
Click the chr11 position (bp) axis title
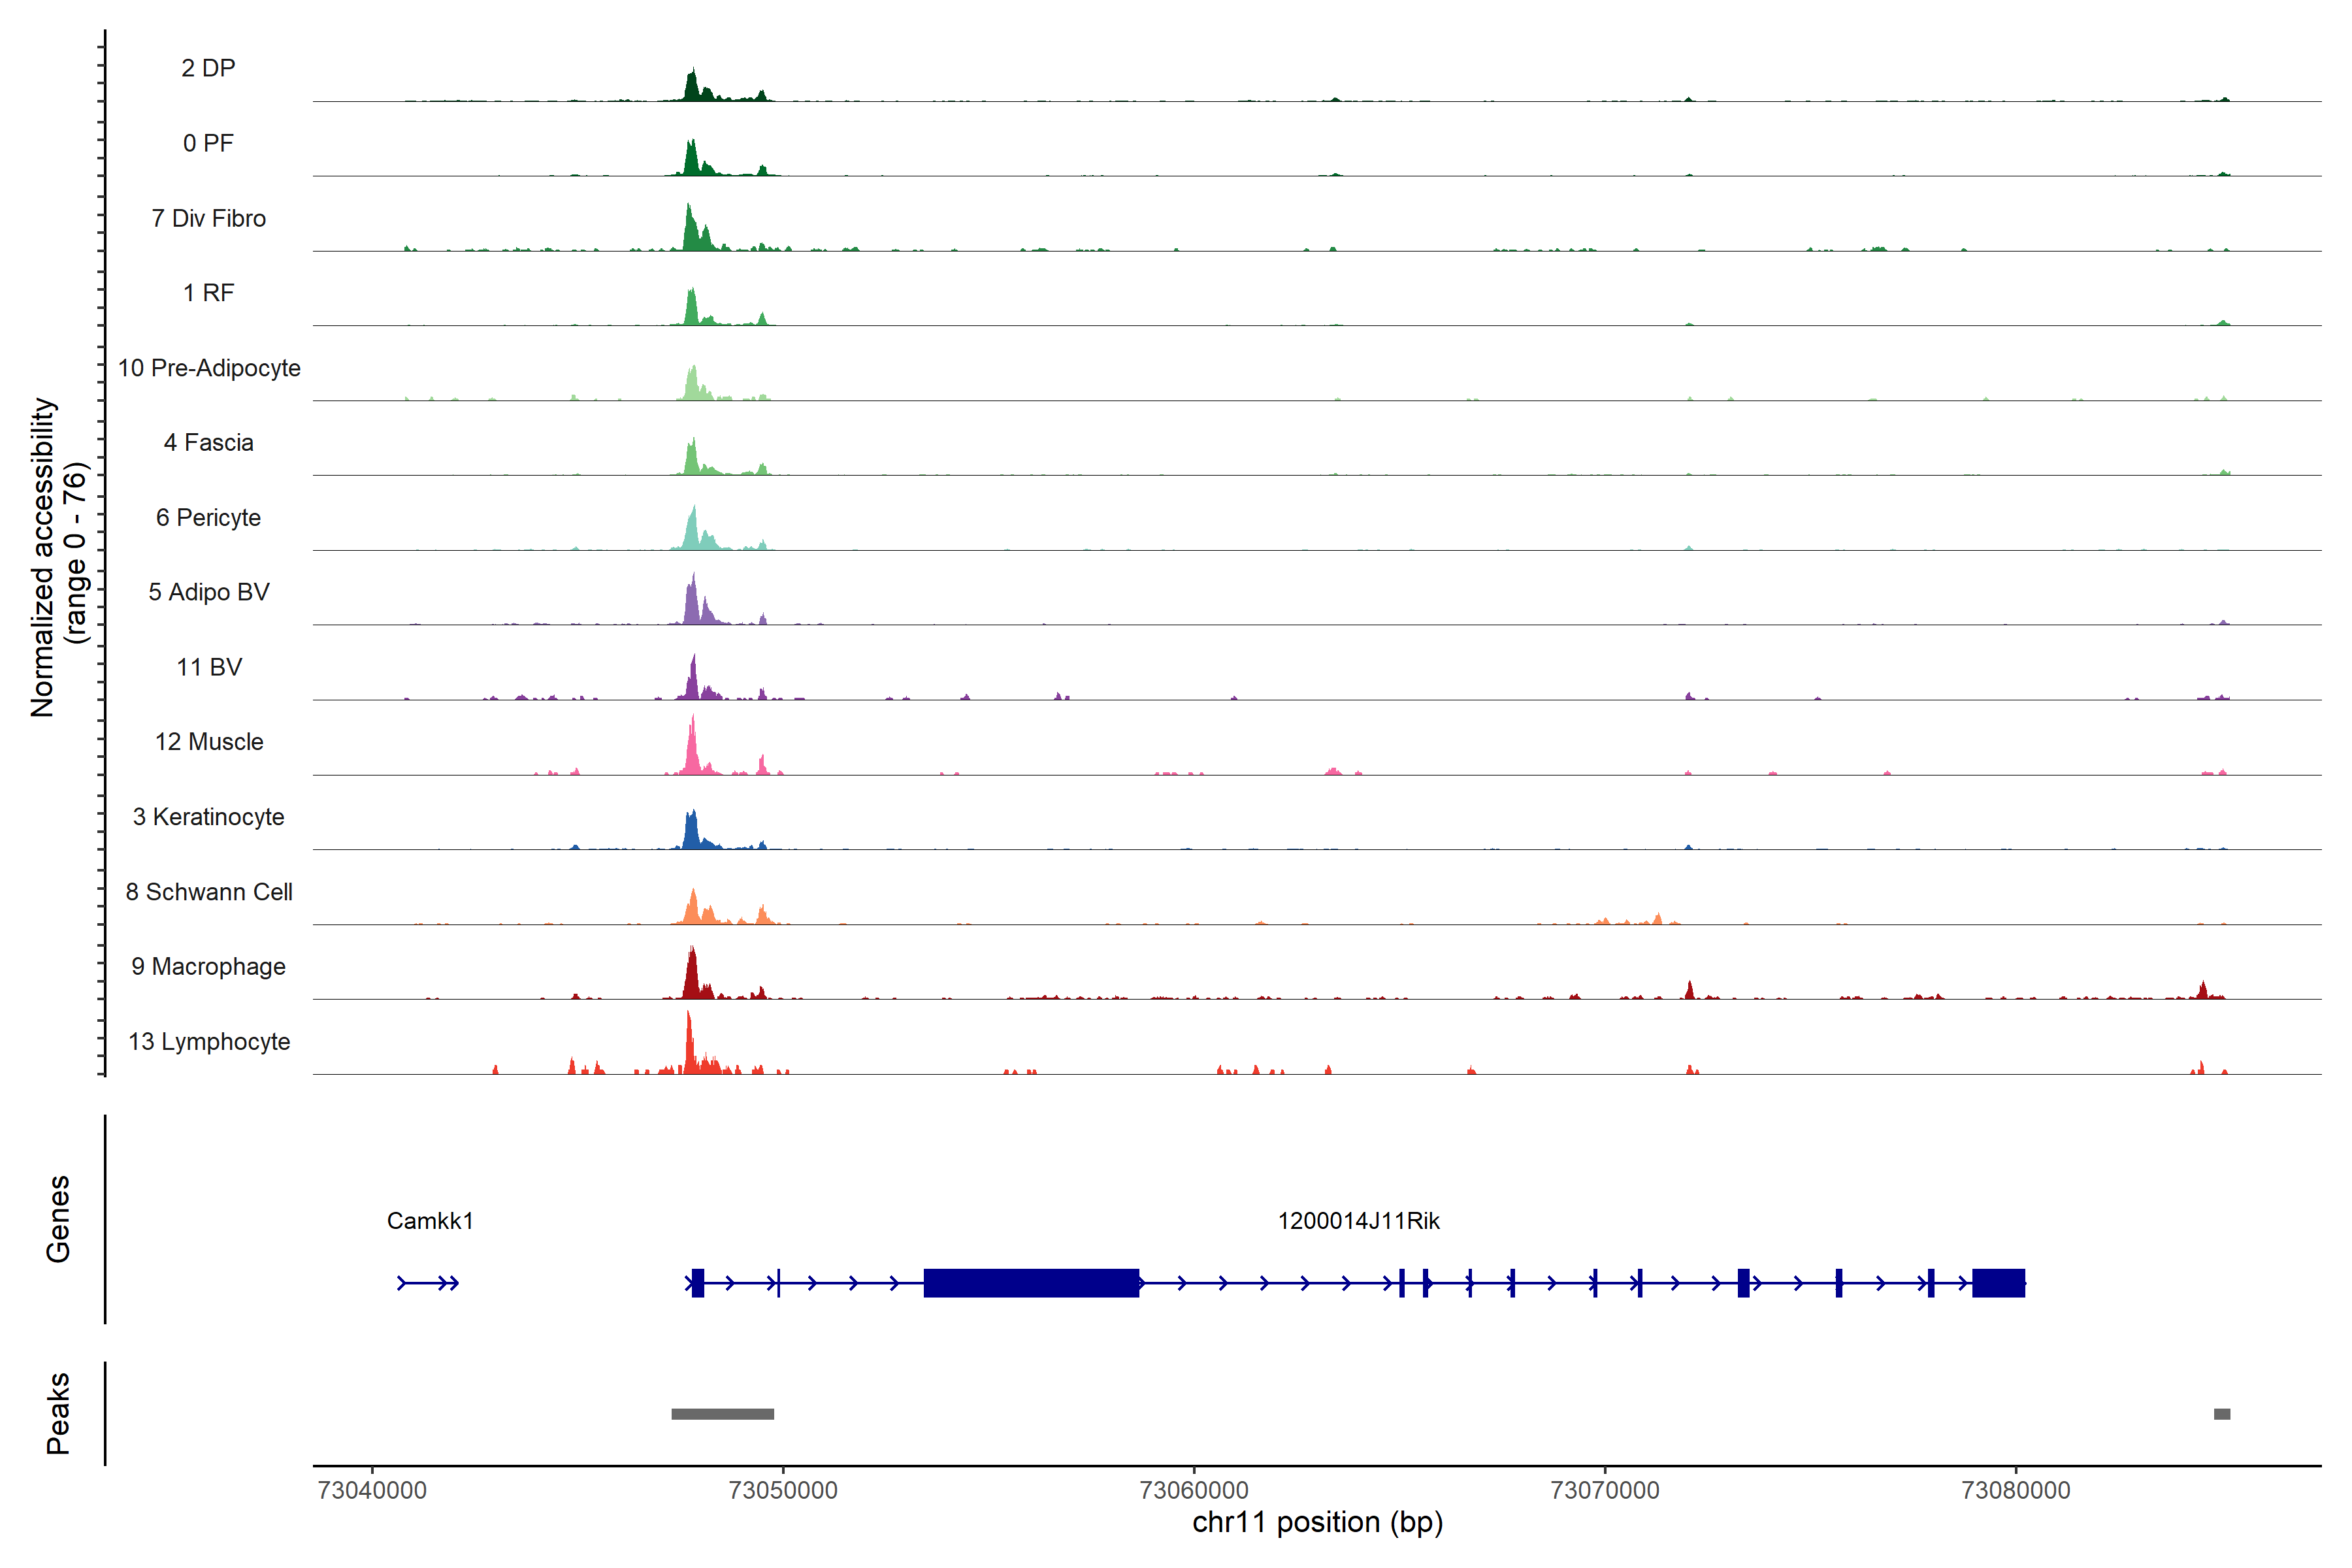(x=1317, y=1523)
